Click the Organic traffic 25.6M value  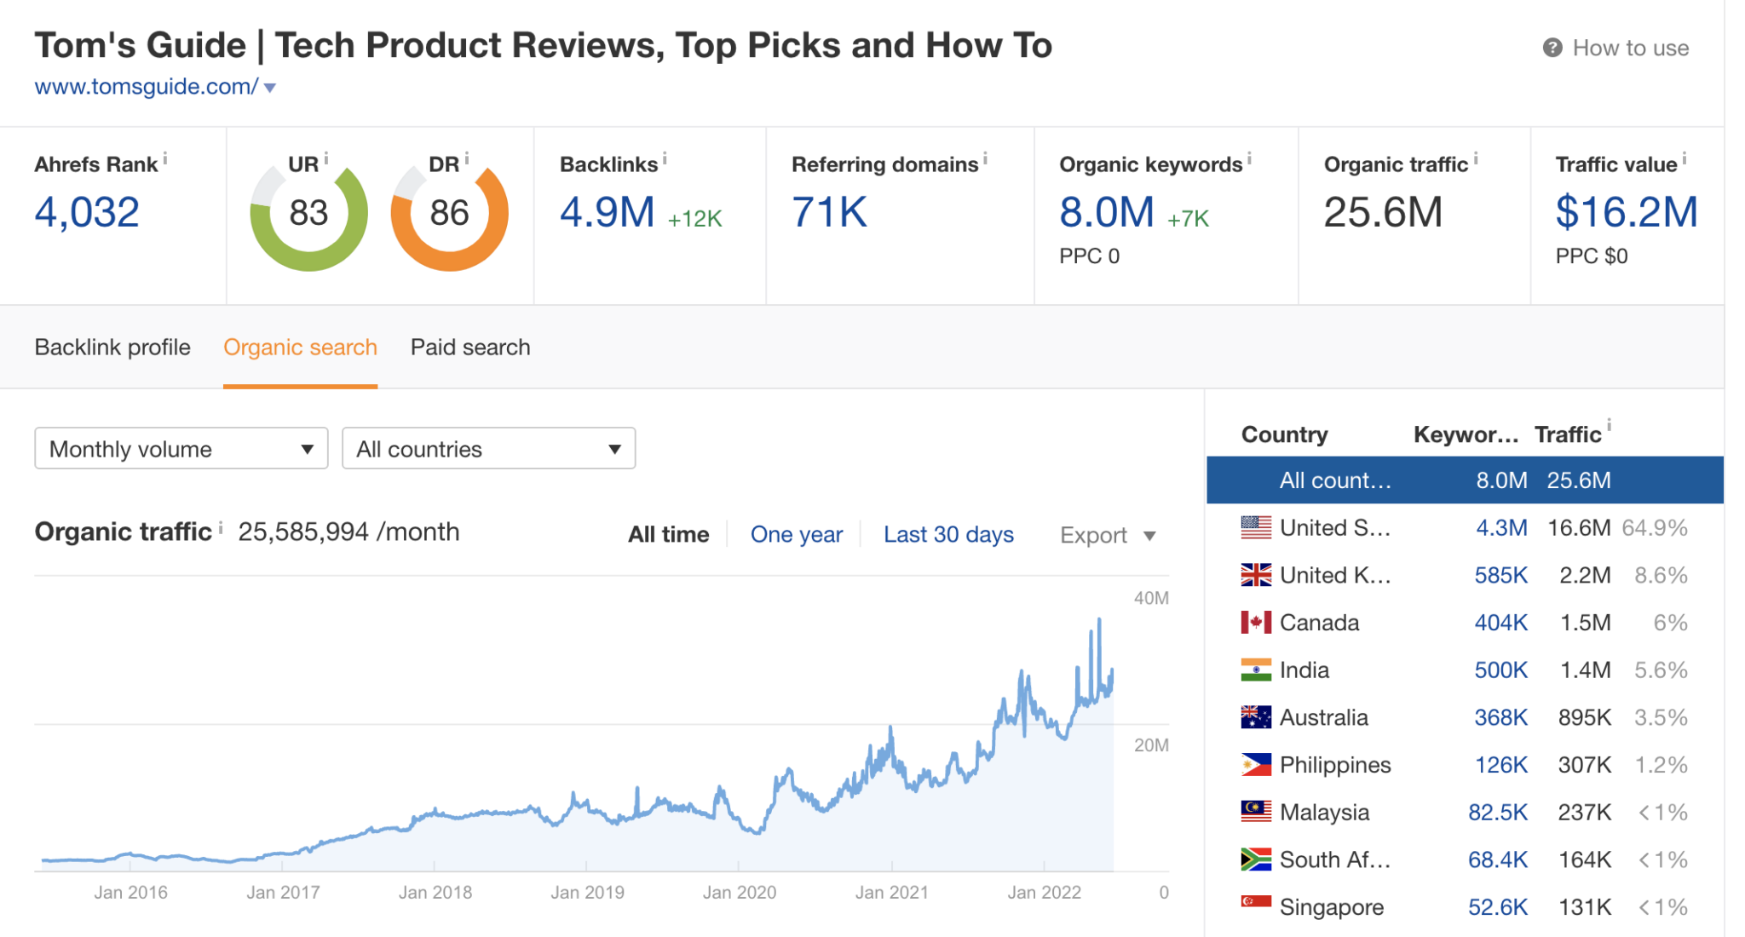[x=1383, y=212]
